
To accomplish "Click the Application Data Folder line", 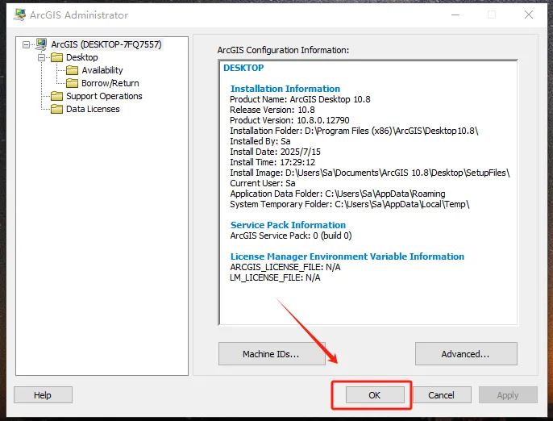I will click(338, 194).
